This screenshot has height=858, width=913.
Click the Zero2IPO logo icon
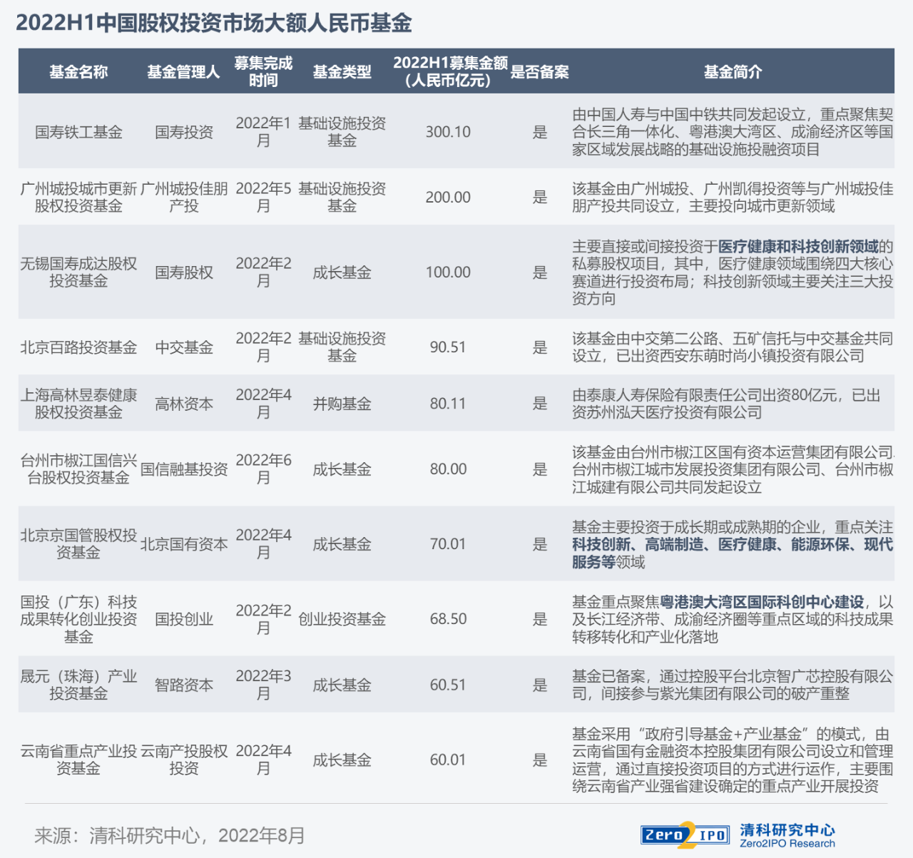[x=685, y=834]
